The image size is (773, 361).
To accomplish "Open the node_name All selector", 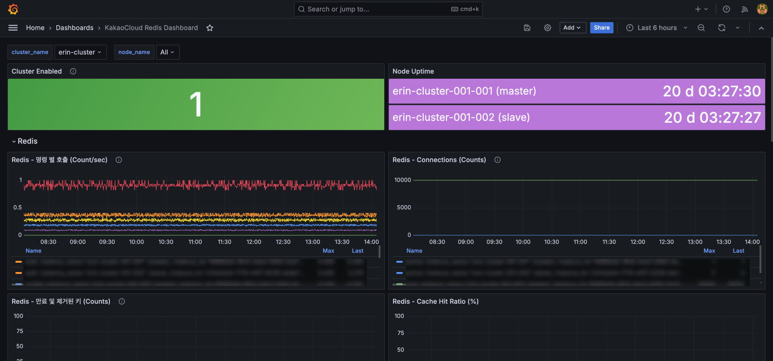I will click(x=168, y=52).
